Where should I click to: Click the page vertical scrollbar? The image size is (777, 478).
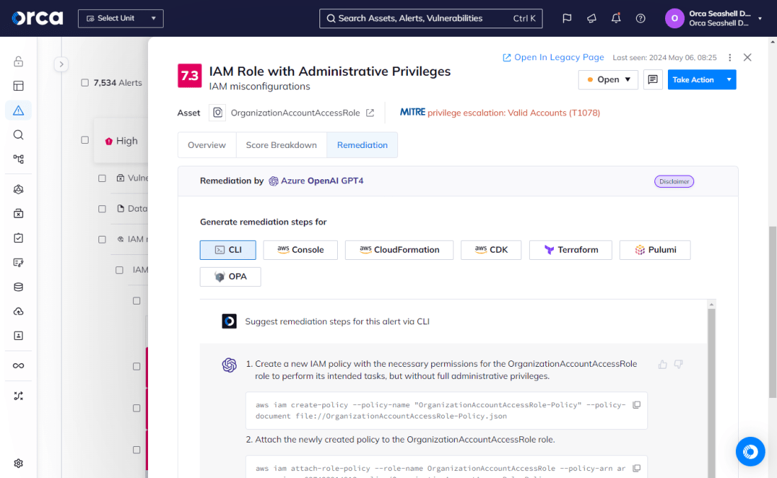coord(773,312)
